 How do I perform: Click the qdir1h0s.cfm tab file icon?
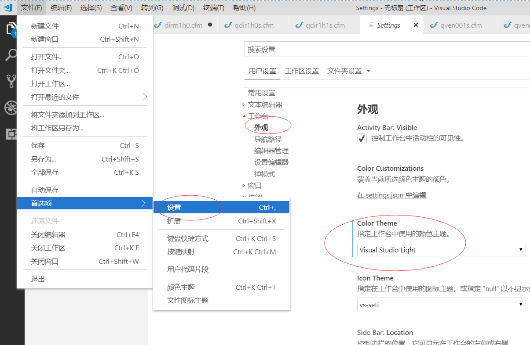point(228,25)
